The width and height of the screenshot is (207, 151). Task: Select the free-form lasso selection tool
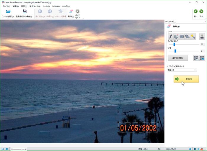187,36
